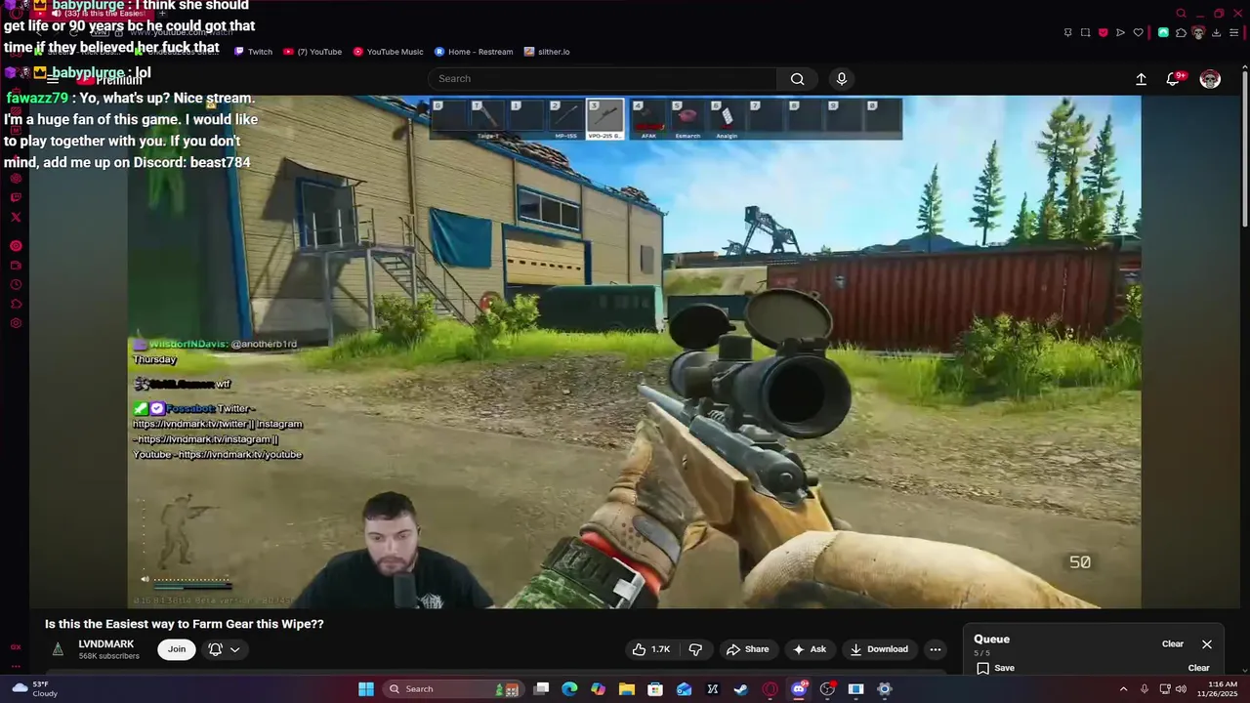The width and height of the screenshot is (1250, 703).
Task: Open the My Flow send icon
Action: coord(1120,32)
